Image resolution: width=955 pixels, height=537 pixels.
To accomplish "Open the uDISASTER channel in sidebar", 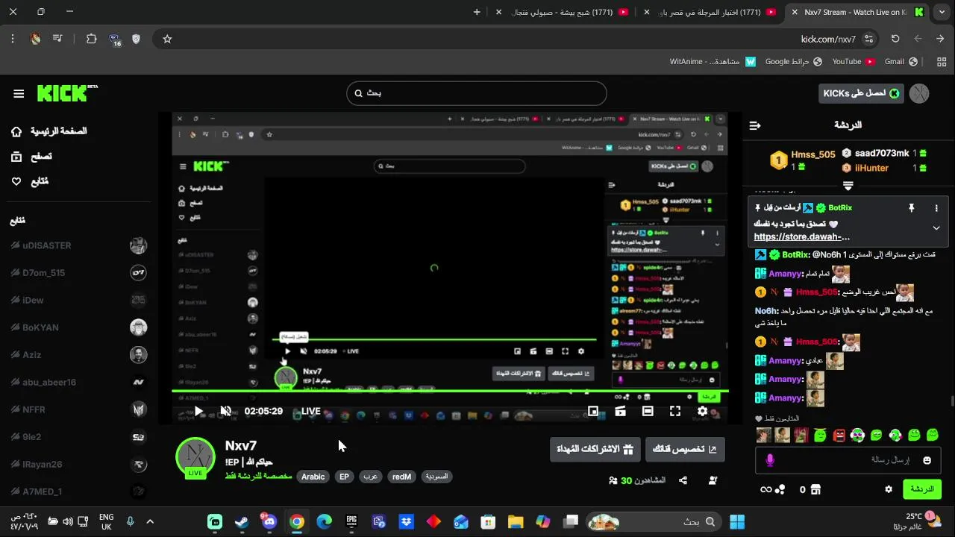I will click(x=78, y=245).
